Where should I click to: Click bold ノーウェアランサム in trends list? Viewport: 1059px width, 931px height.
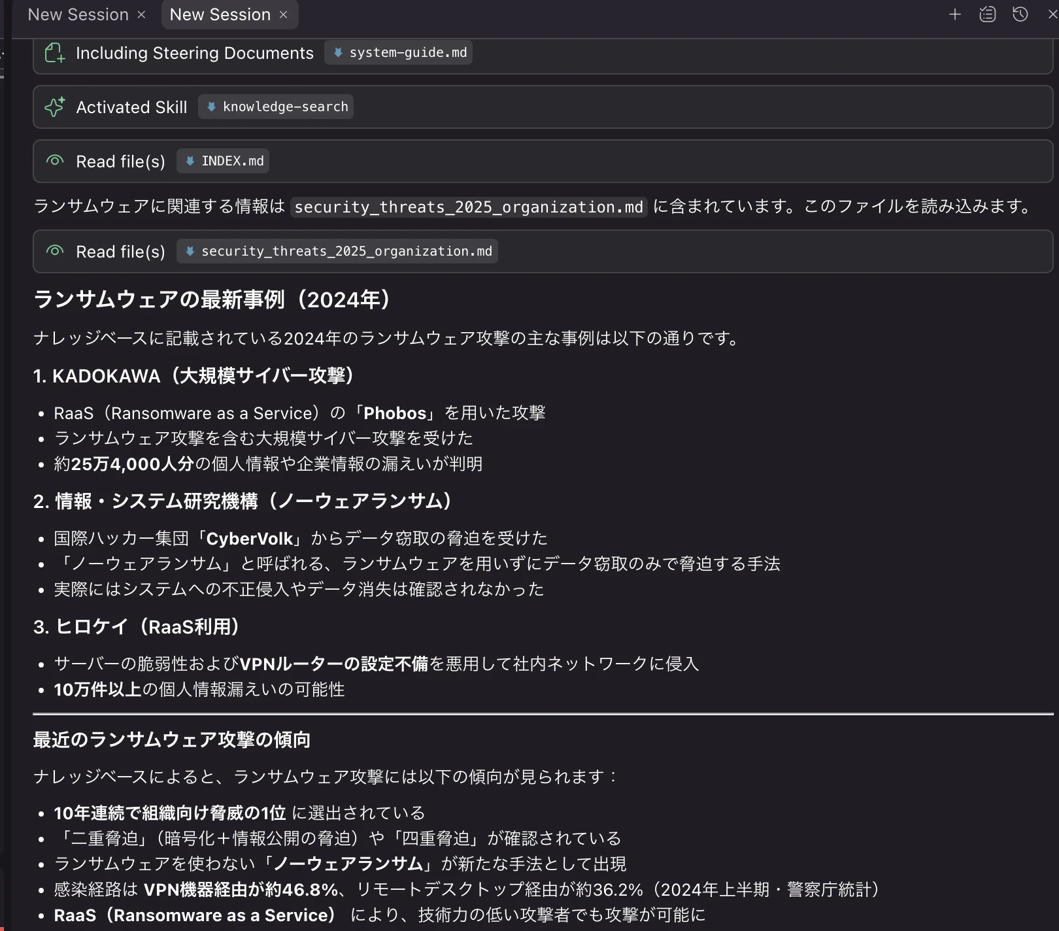[348, 864]
